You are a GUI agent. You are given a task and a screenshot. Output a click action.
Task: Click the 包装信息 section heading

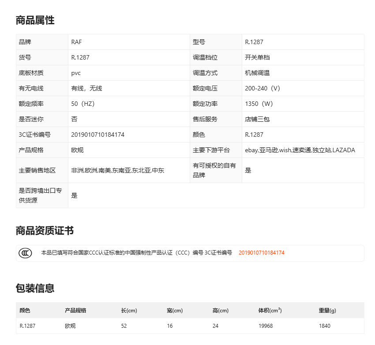pyautogui.click(x=35, y=289)
